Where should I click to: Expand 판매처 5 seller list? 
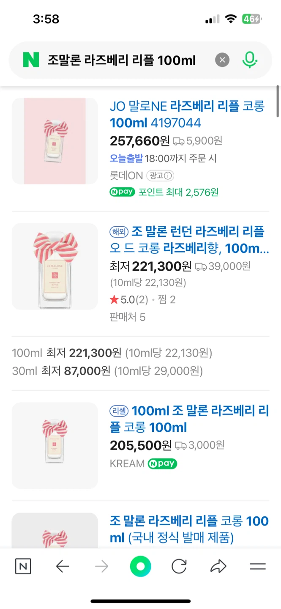(128, 317)
